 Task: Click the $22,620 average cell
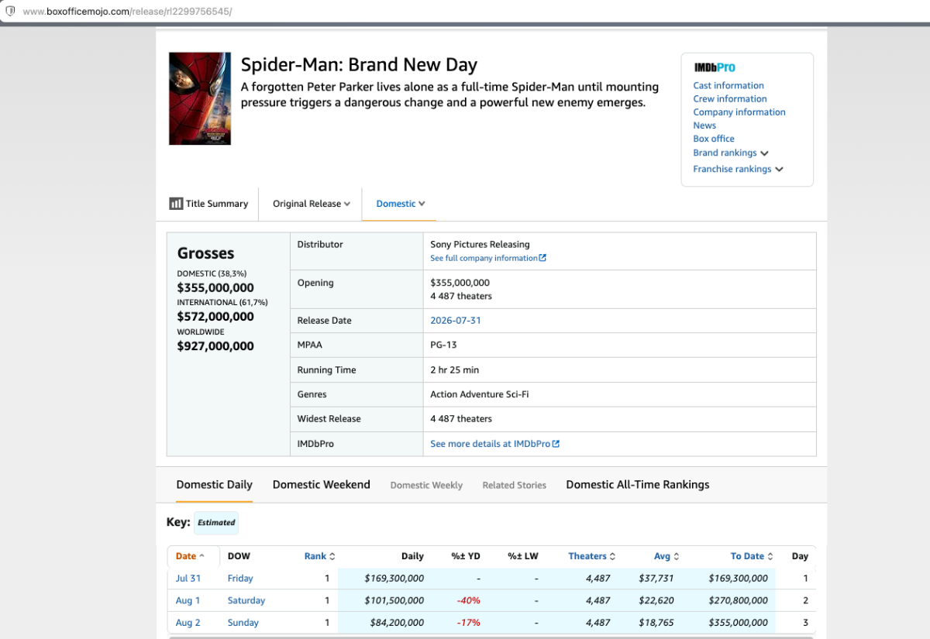656,601
